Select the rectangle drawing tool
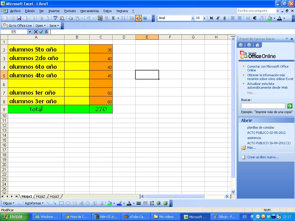Viewport: 295px width, 221px height. tap(61, 203)
